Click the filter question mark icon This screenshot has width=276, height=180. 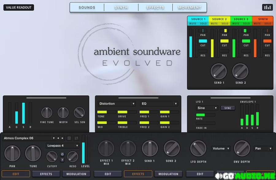tap(62, 160)
